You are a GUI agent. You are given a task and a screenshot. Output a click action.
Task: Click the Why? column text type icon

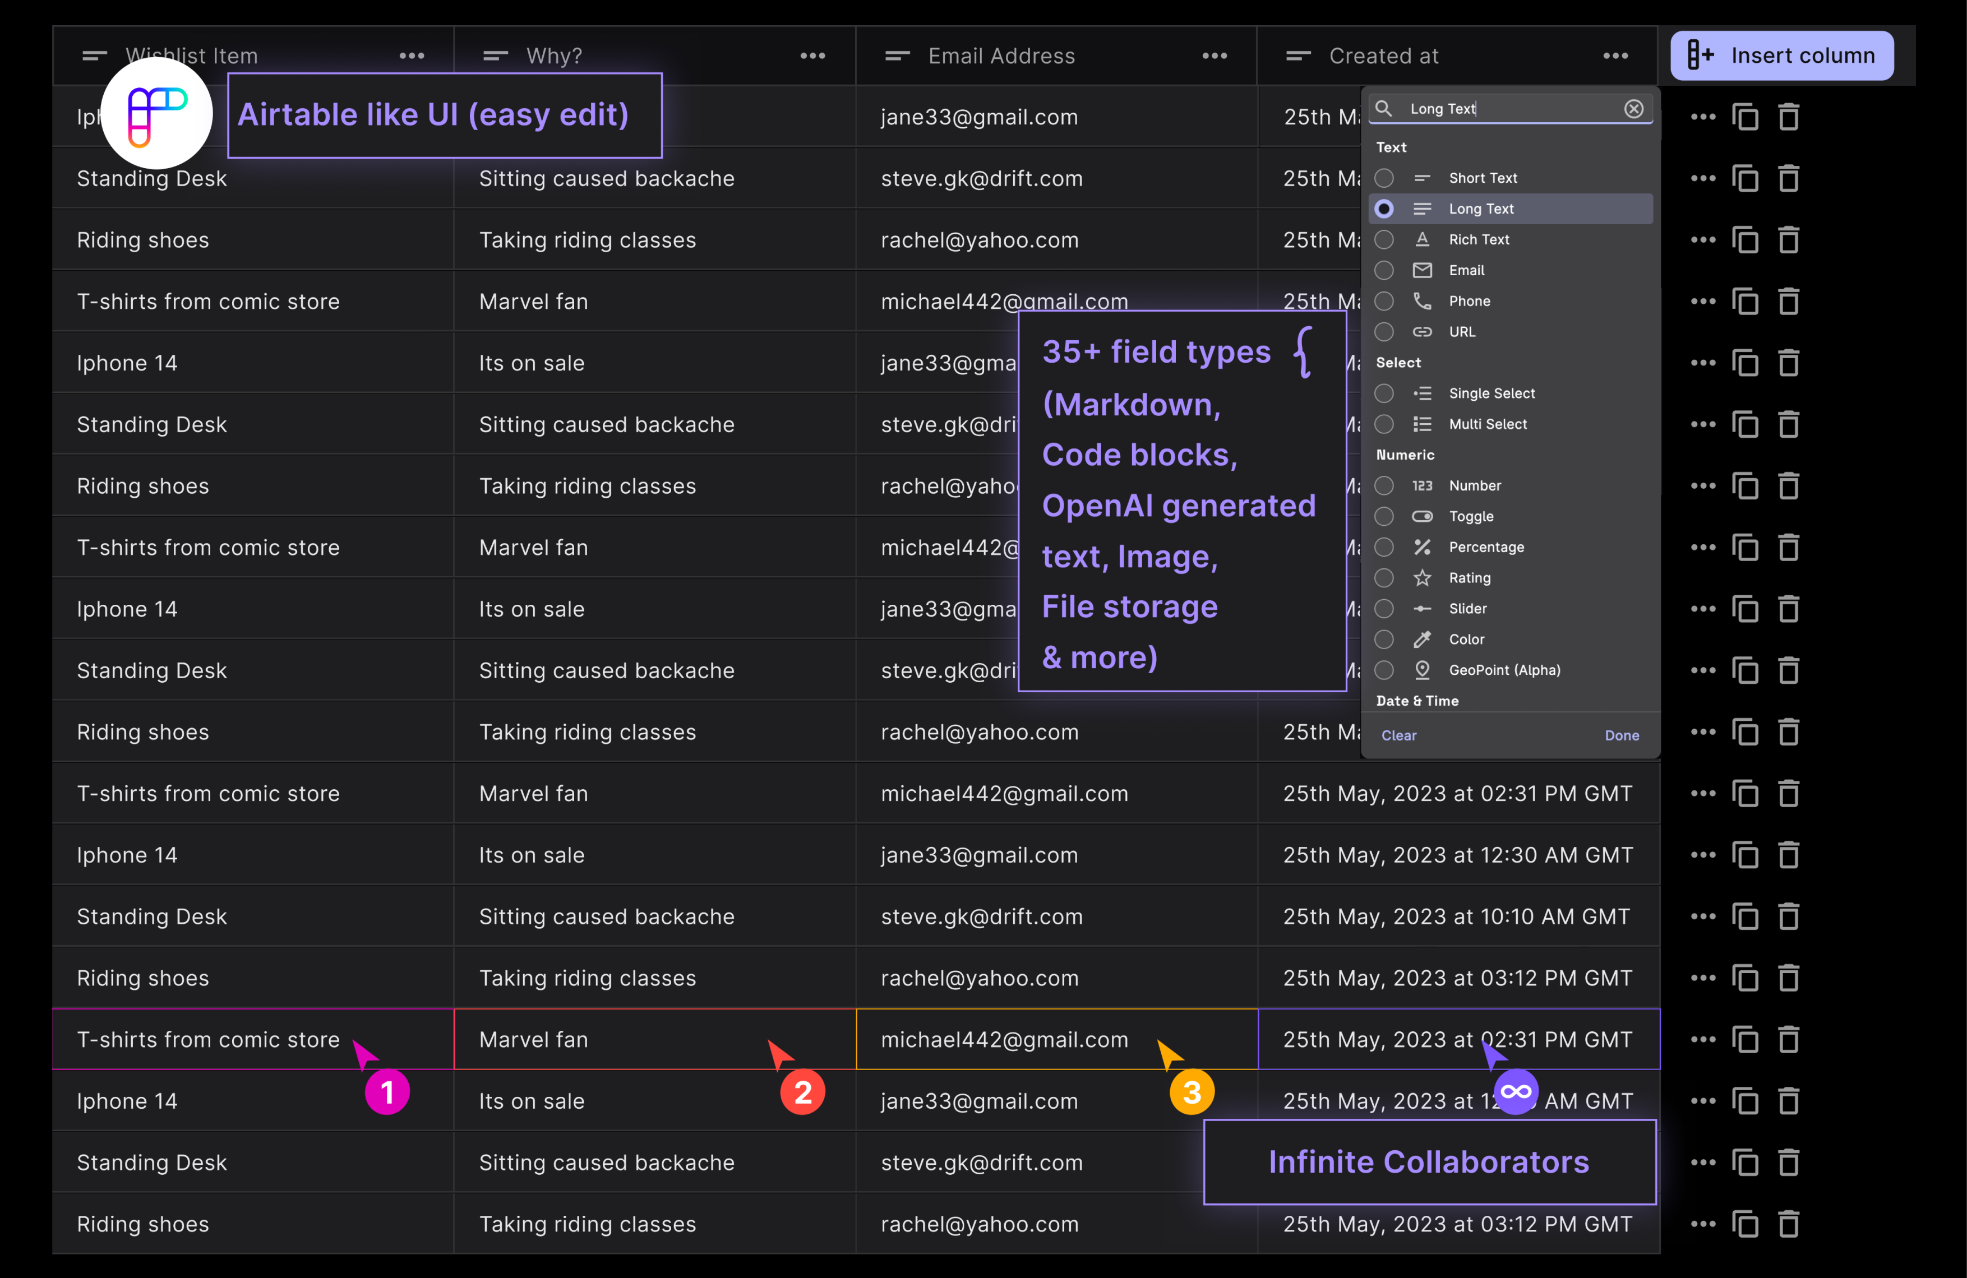pyautogui.click(x=496, y=55)
